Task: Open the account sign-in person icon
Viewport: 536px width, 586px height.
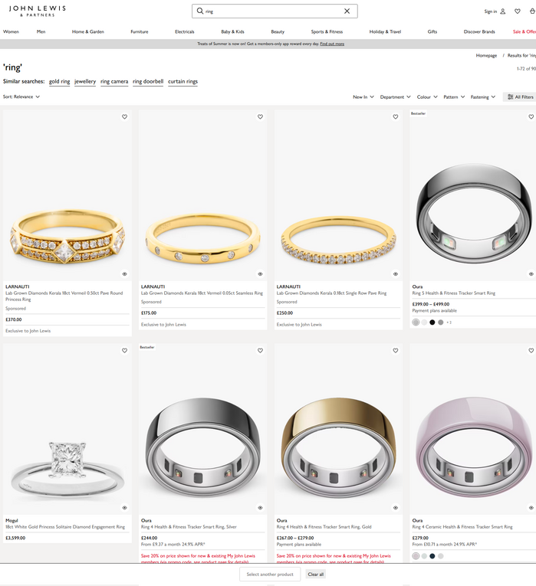Action: [x=503, y=11]
